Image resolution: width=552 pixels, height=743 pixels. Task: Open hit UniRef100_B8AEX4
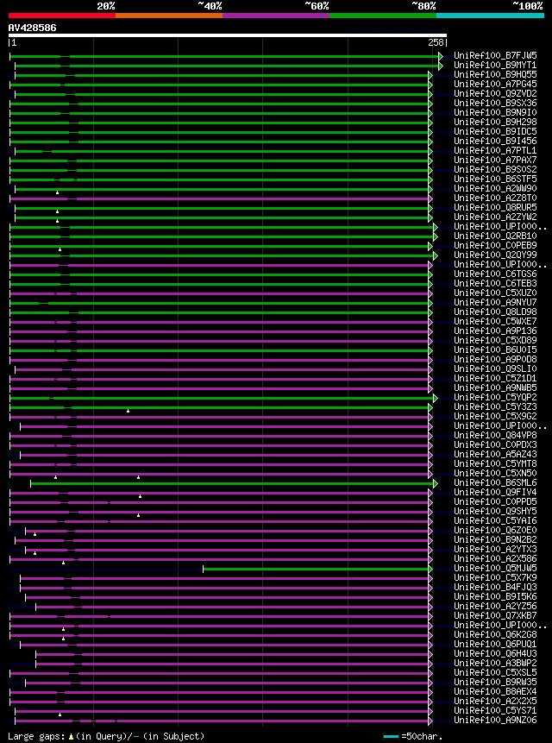(495, 691)
